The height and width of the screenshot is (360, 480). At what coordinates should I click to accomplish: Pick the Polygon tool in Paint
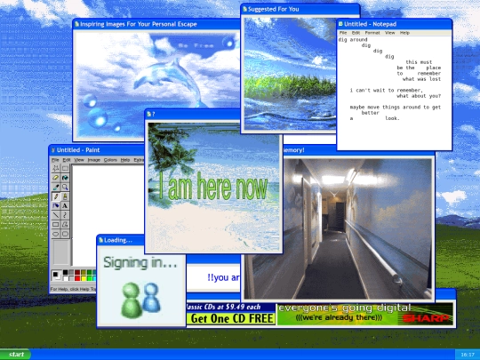(65, 224)
